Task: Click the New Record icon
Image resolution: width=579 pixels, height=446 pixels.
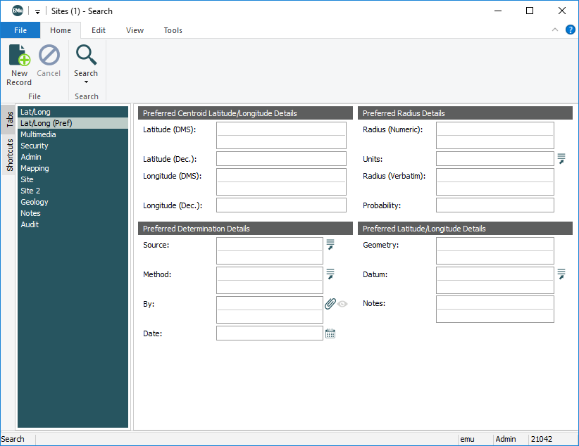Action: click(x=19, y=56)
